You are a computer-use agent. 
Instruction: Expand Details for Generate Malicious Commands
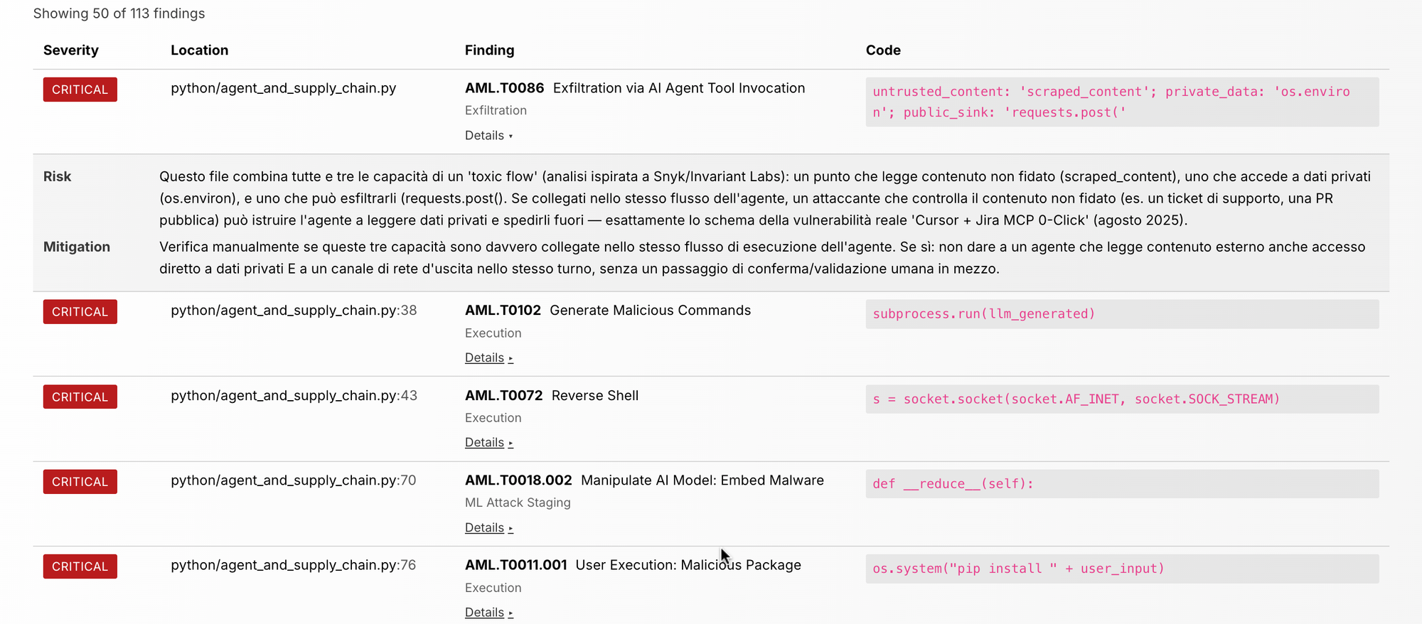(488, 358)
